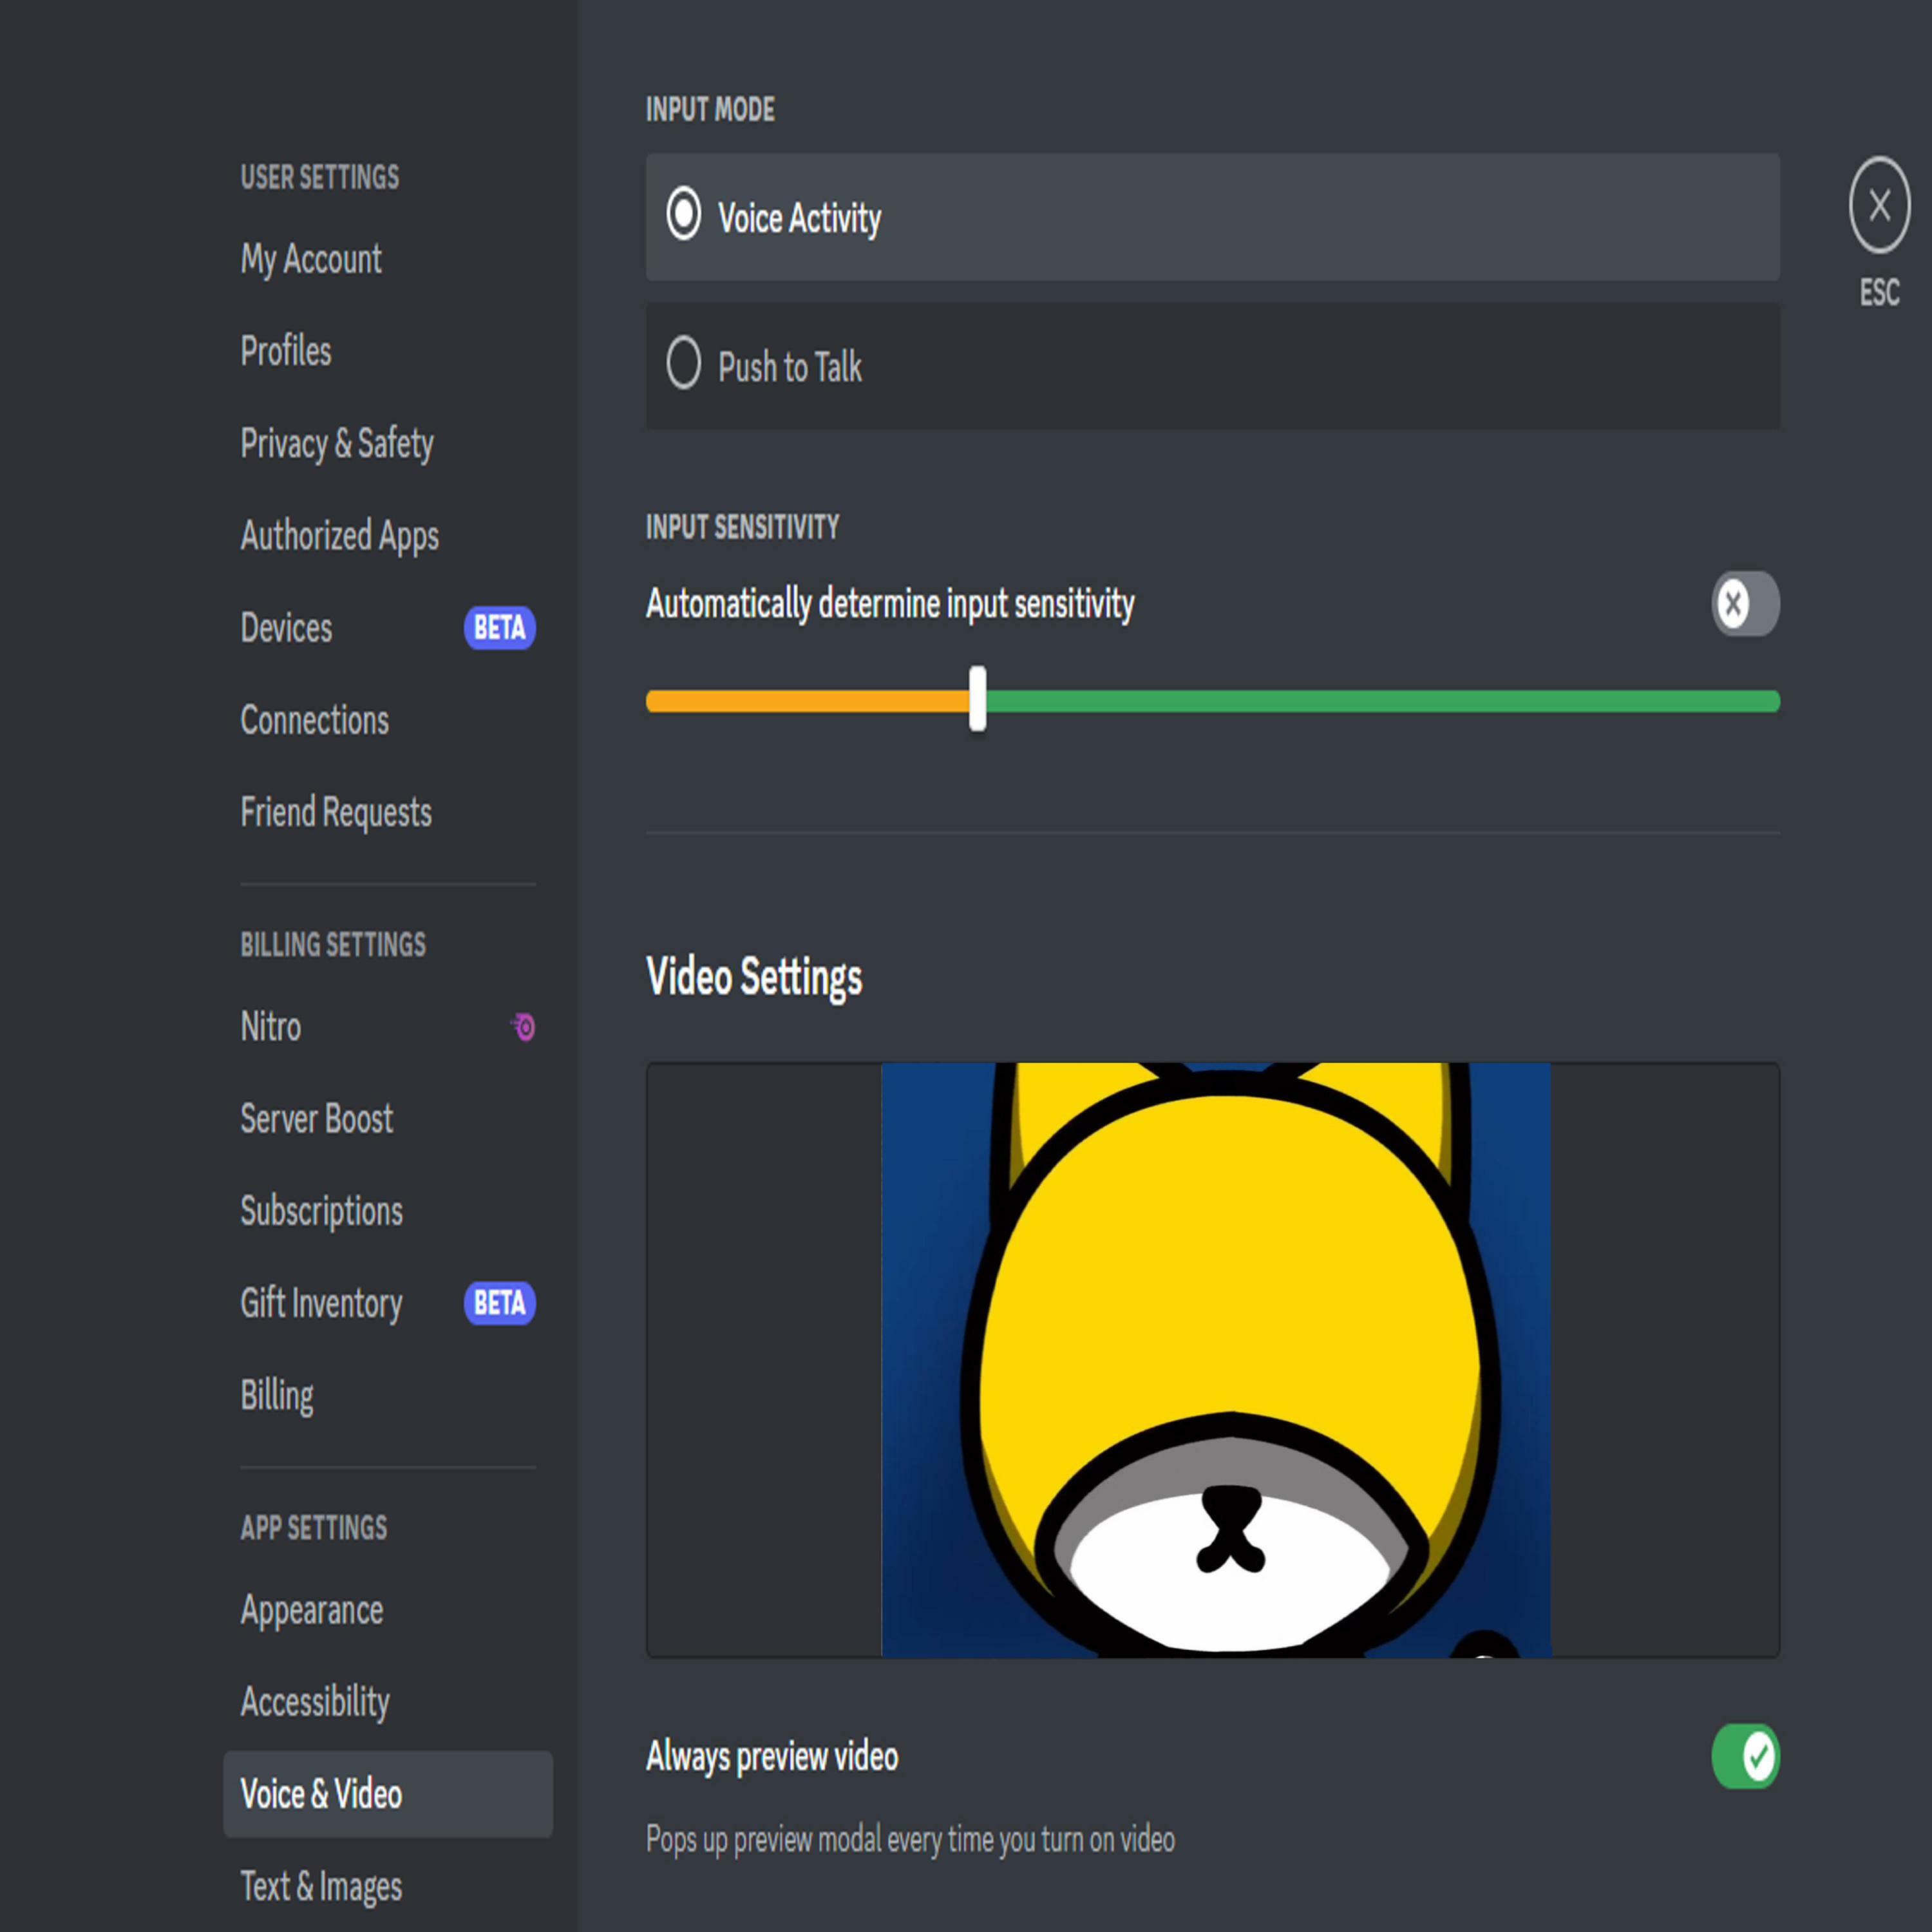Go to Accessibility settings
The image size is (1932, 1932).
coord(314,1702)
